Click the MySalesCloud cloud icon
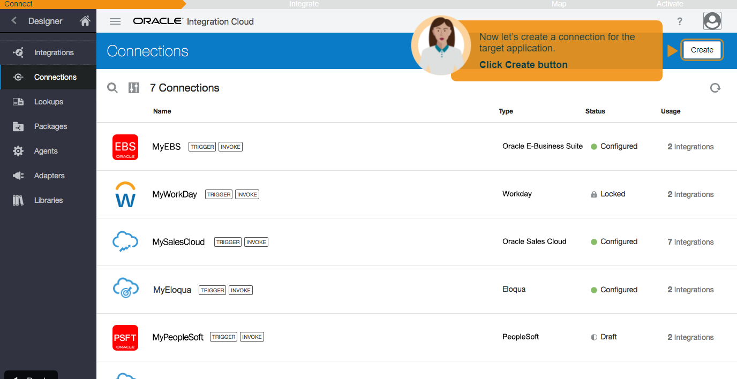737x379 pixels. click(x=125, y=242)
